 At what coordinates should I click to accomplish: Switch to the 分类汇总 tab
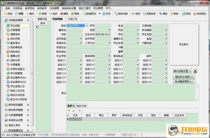(x=72, y=19)
